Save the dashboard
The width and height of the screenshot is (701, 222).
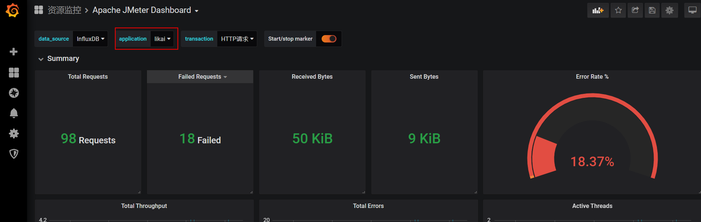tap(652, 10)
